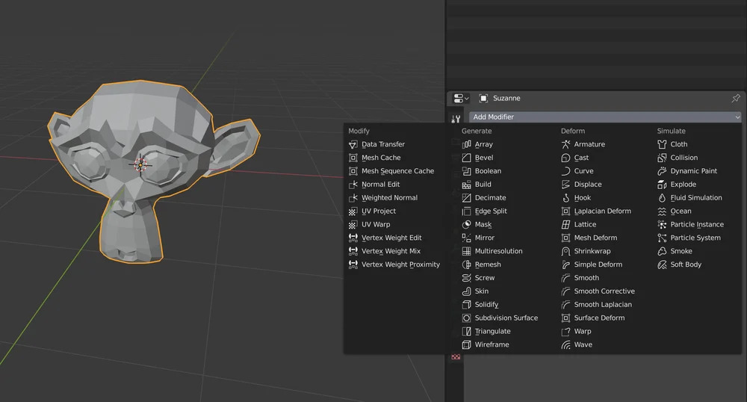Pick Particle System from Simulate column
The image size is (747, 402).
695,238
